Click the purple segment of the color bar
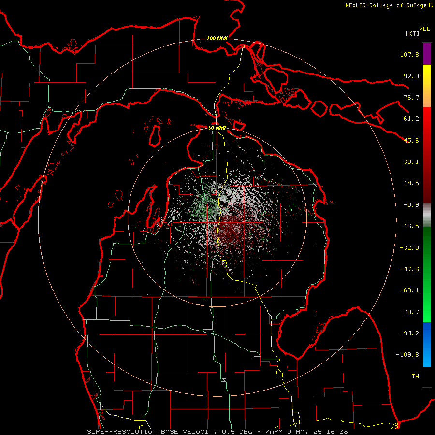The height and width of the screenshot is (435, 435). 427,54
